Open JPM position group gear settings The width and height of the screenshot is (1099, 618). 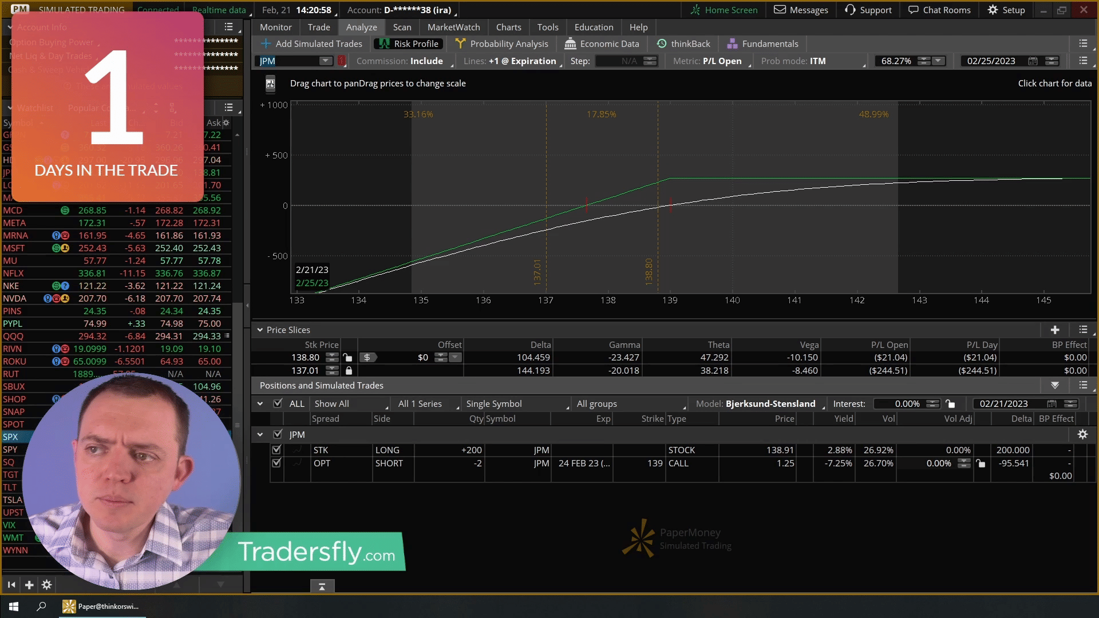point(1082,434)
